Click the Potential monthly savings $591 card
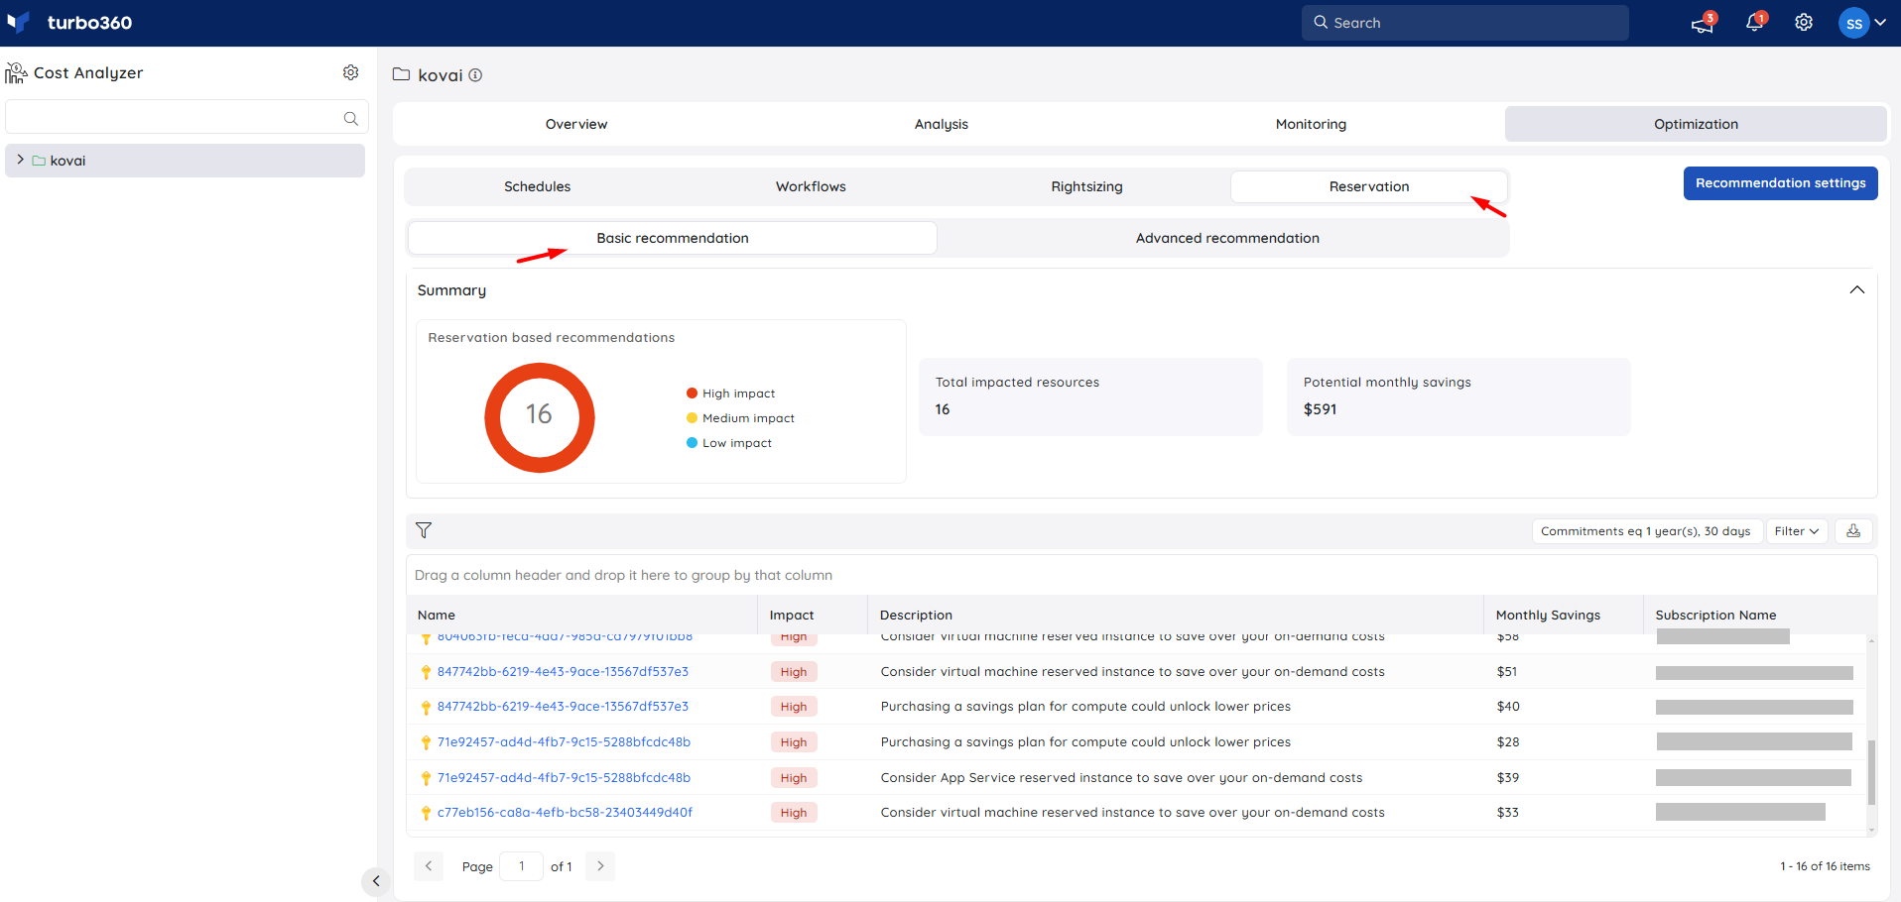This screenshot has height=902, width=1901. [x=1458, y=396]
